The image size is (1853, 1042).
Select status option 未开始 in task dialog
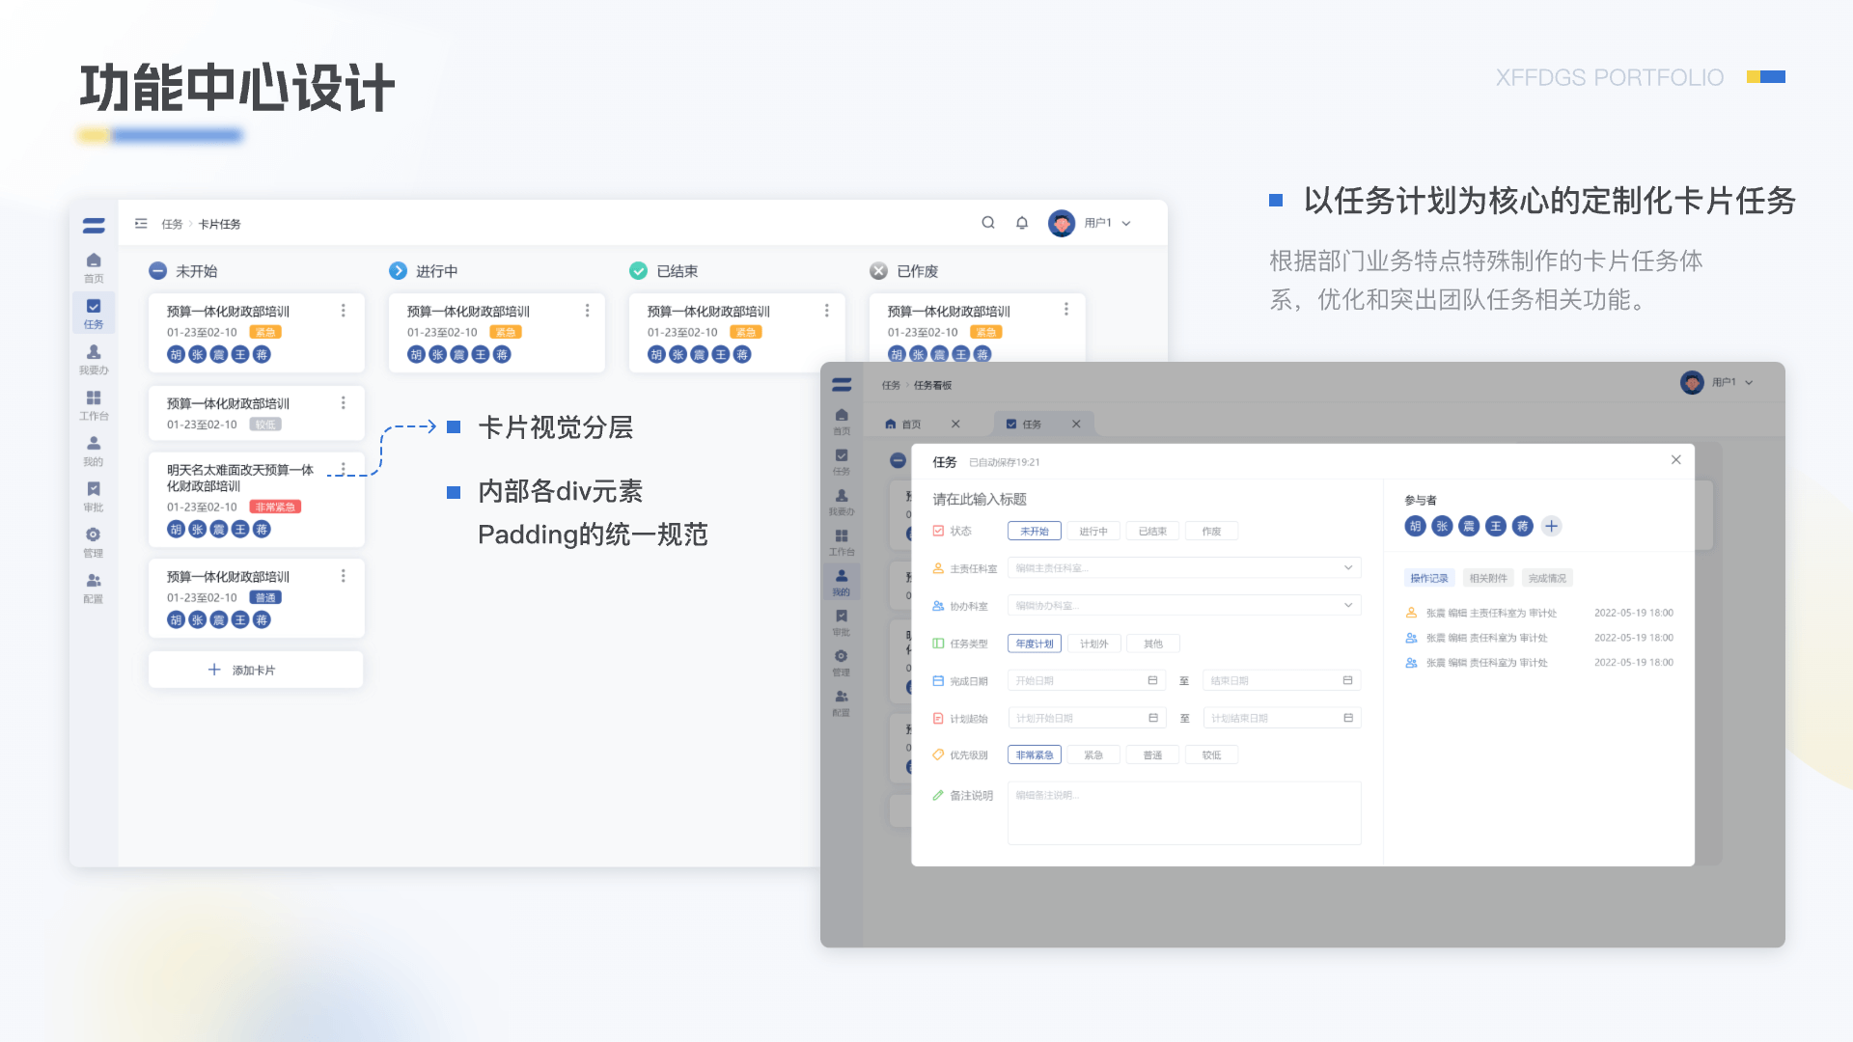click(1034, 531)
